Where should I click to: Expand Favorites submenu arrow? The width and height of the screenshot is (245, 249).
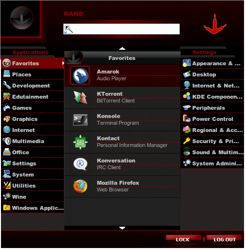(x=63, y=63)
